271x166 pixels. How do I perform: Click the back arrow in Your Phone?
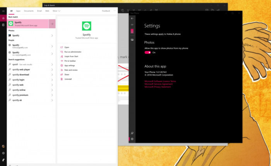point(132,18)
